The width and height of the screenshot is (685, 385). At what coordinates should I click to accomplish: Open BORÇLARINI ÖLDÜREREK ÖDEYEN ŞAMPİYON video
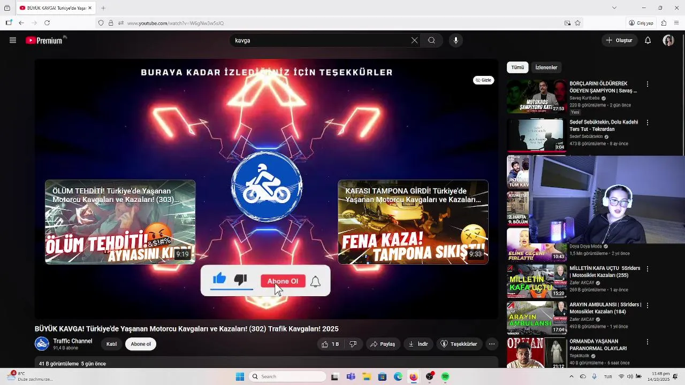point(603,87)
